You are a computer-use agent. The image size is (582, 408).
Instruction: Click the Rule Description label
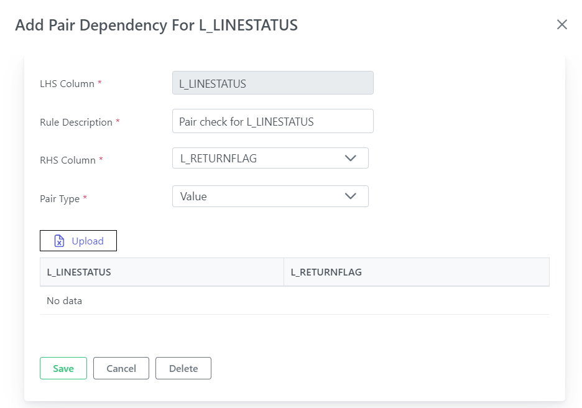click(x=76, y=122)
